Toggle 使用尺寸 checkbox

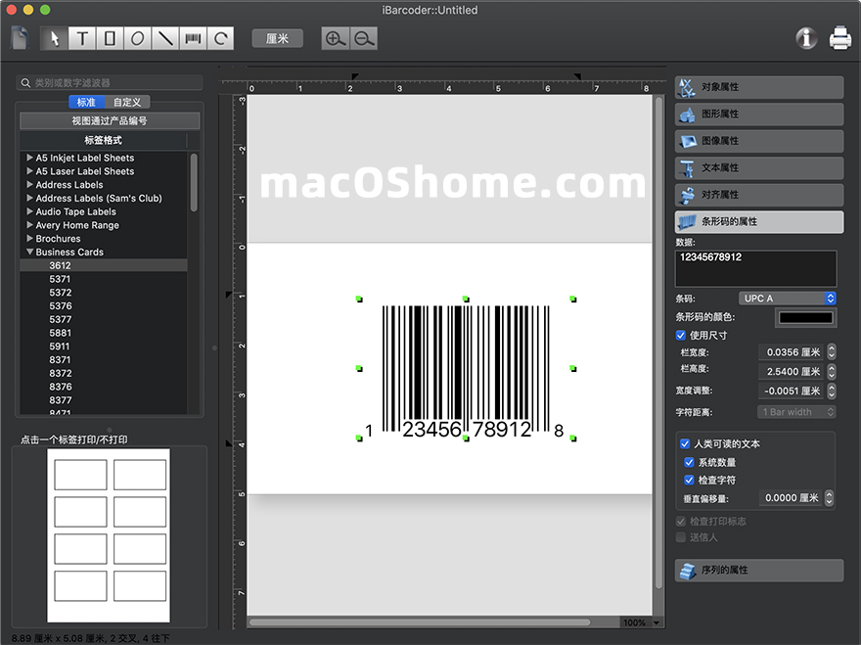point(681,335)
